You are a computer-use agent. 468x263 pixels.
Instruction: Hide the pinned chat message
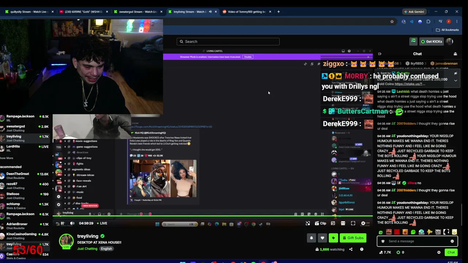pyautogui.click(x=456, y=73)
